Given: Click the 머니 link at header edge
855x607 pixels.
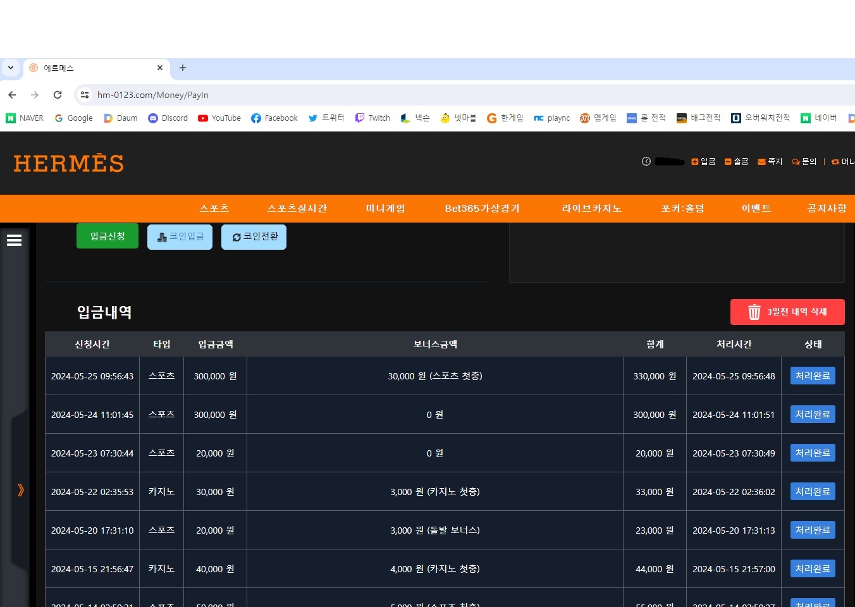Looking at the screenshot, I should [844, 162].
